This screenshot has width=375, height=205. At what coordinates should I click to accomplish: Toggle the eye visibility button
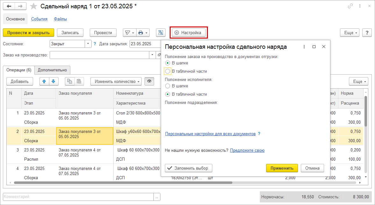click(149, 81)
